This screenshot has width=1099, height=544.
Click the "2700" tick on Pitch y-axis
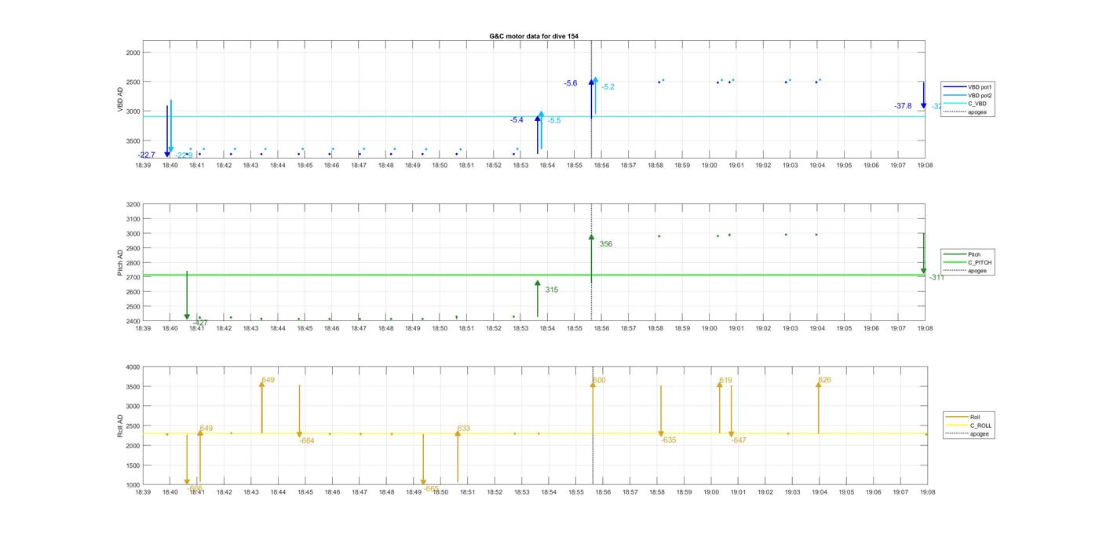(133, 277)
